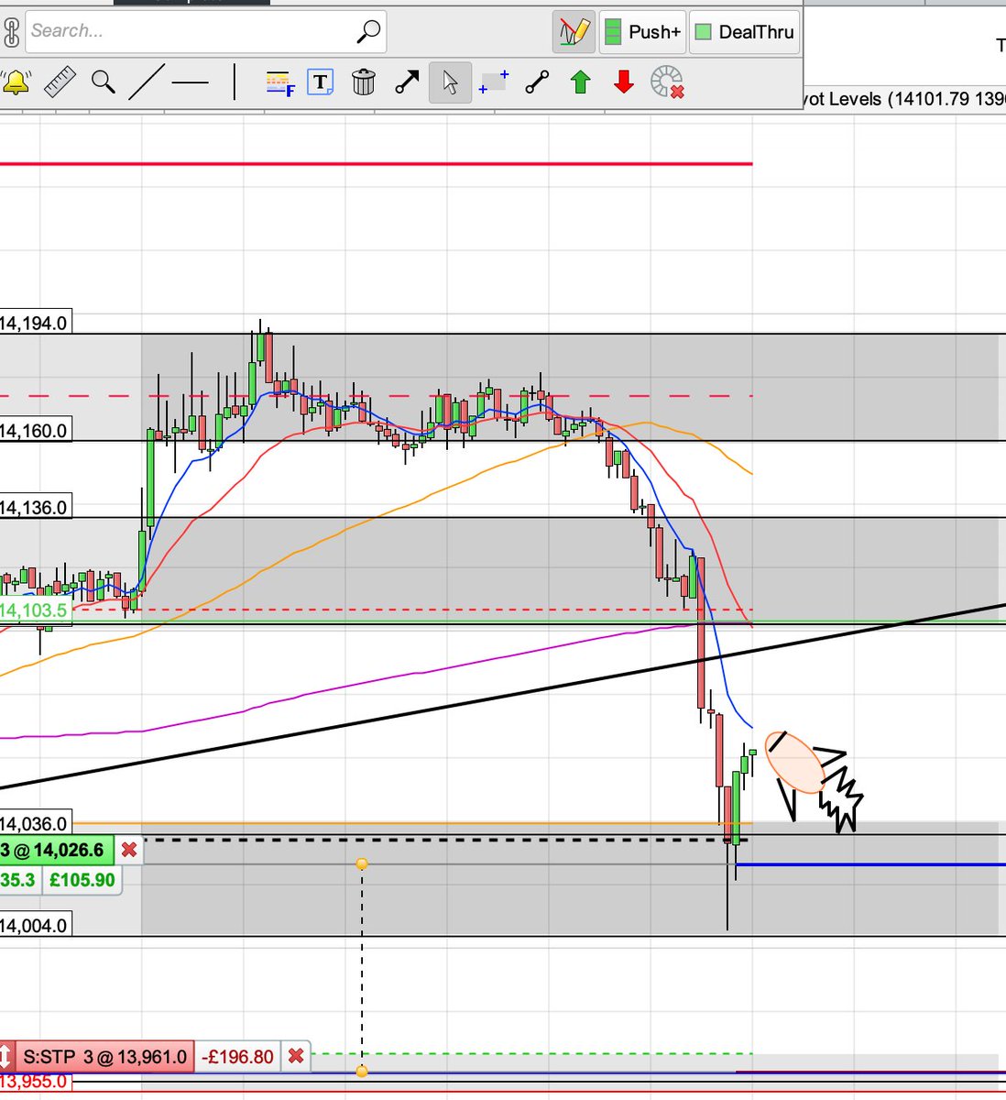Screen dimensions: 1006x1100
Task: Select the vertical line tool
Action: (235, 82)
